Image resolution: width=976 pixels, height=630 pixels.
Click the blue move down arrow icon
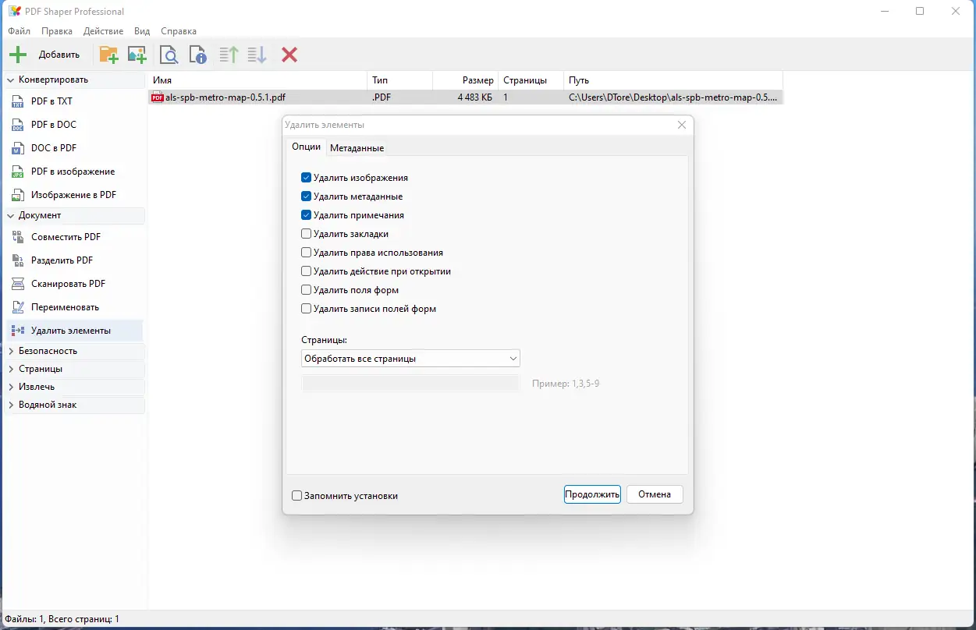click(x=257, y=55)
